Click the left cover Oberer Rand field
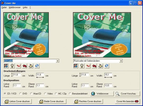This screenshot has height=106, width=143. tap(40, 86)
